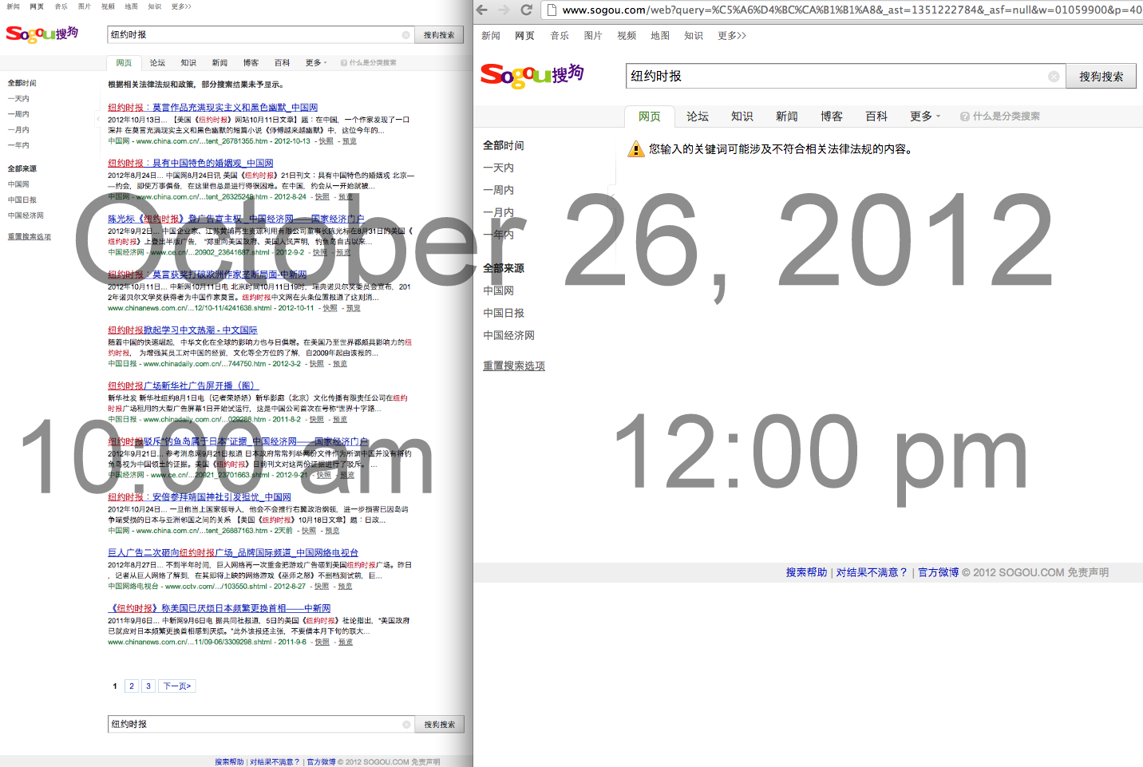Open the Sogou logo in the left page

tap(42, 34)
